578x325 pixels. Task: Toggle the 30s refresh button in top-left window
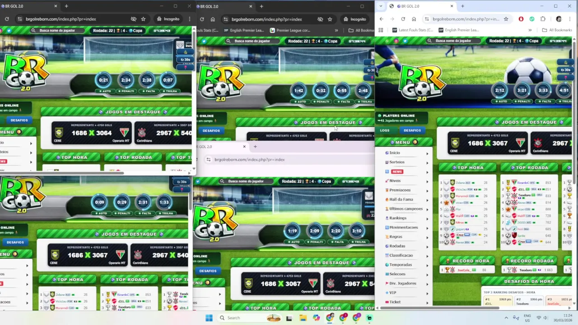pyautogui.click(x=185, y=60)
